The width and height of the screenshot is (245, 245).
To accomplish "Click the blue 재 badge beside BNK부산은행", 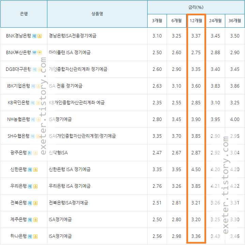I will (x=34, y=53).
